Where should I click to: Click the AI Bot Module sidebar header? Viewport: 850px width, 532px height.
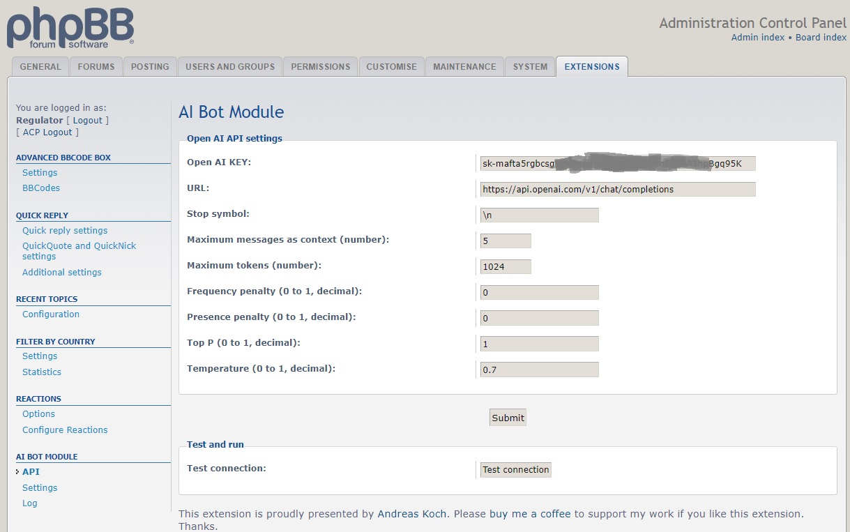coord(47,457)
